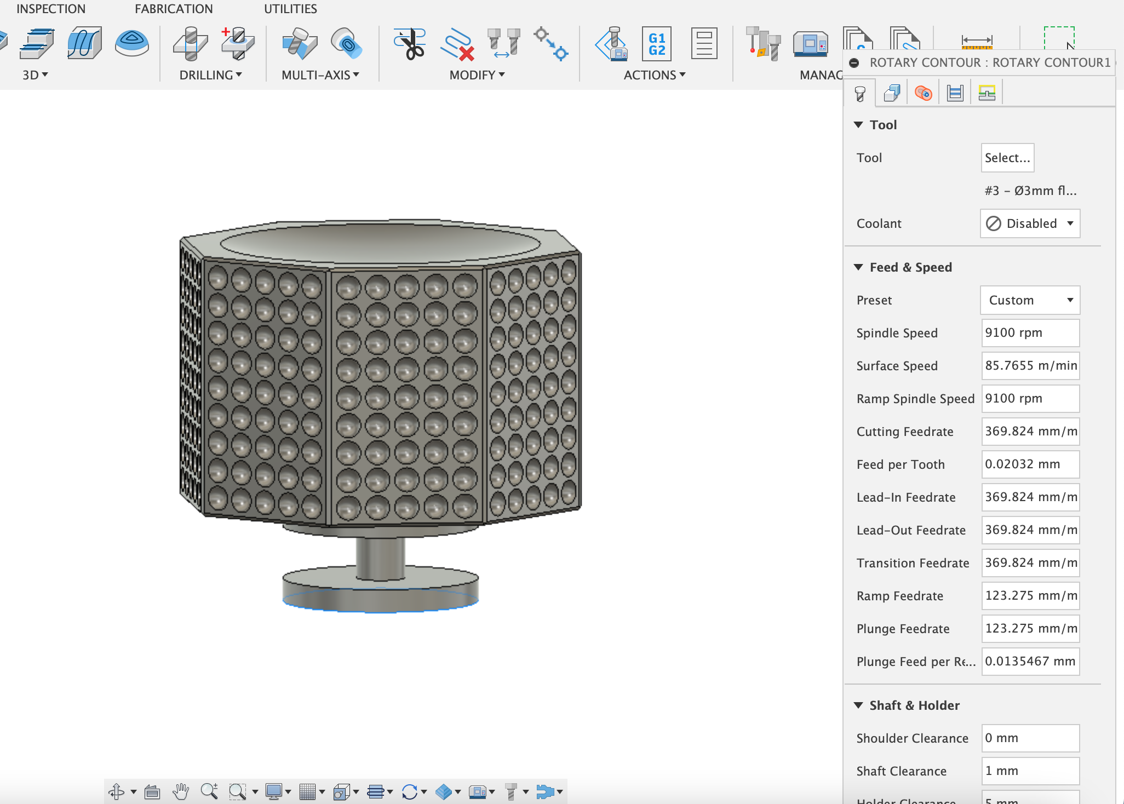This screenshot has height=804, width=1124.
Task: Switch to the Geometry tab in the dialog
Action: [892, 93]
